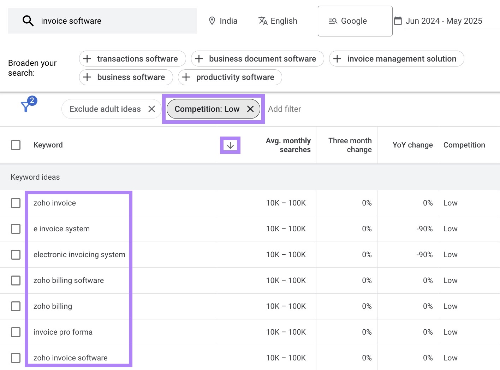The width and height of the screenshot is (500, 370).
Task: Select the Keyword column header
Action: pos(48,145)
